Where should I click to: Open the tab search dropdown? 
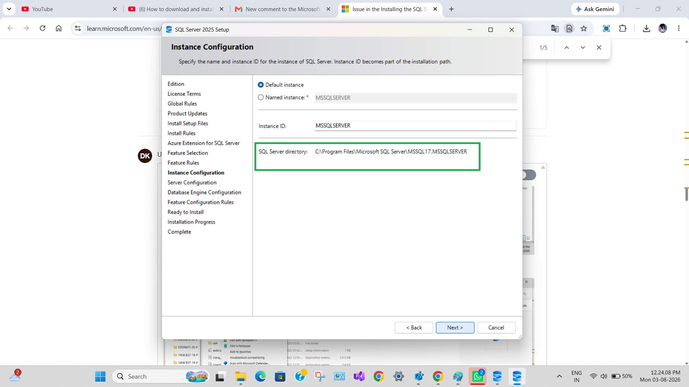coord(9,9)
